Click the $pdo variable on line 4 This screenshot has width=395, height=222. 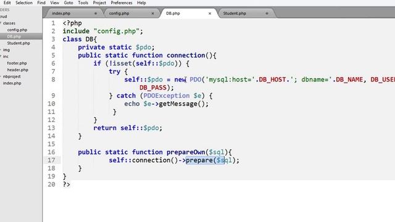click(143, 47)
